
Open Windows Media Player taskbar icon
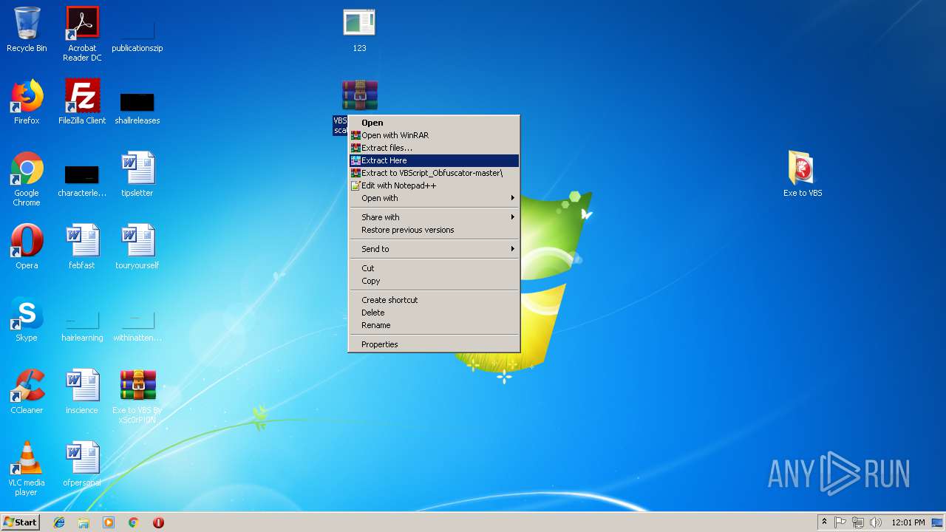click(x=109, y=522)
